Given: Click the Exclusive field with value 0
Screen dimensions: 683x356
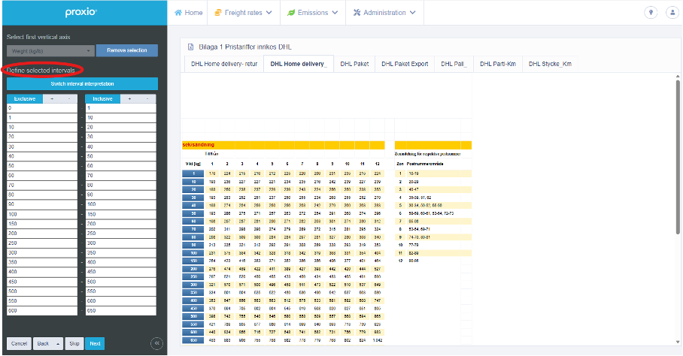Looking at the screenshot, I should pyautogui.click(x=42, y=108).
